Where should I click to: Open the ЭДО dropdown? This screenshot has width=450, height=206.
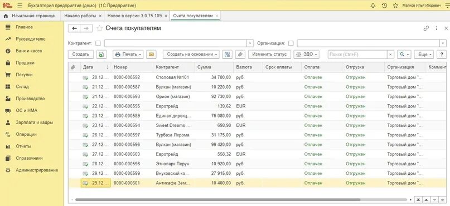pos(307,54)
